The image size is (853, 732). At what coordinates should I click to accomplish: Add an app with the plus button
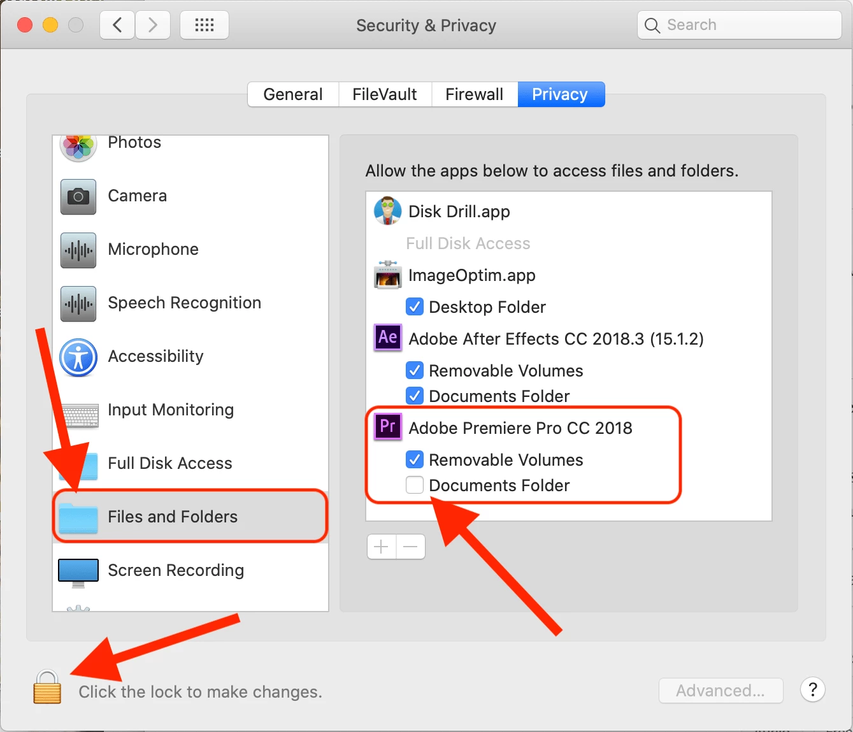tap(382, 547)
